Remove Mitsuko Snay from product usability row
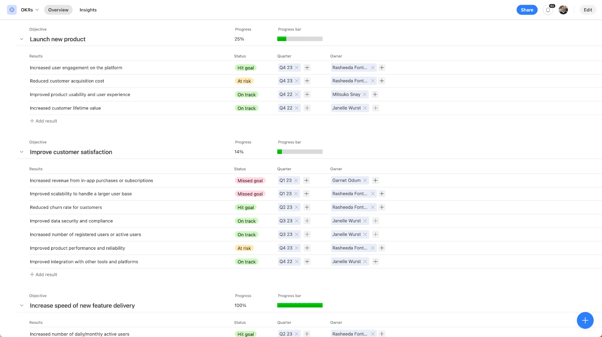The width and height of the screenshot is (602, 337). (365, 94)
